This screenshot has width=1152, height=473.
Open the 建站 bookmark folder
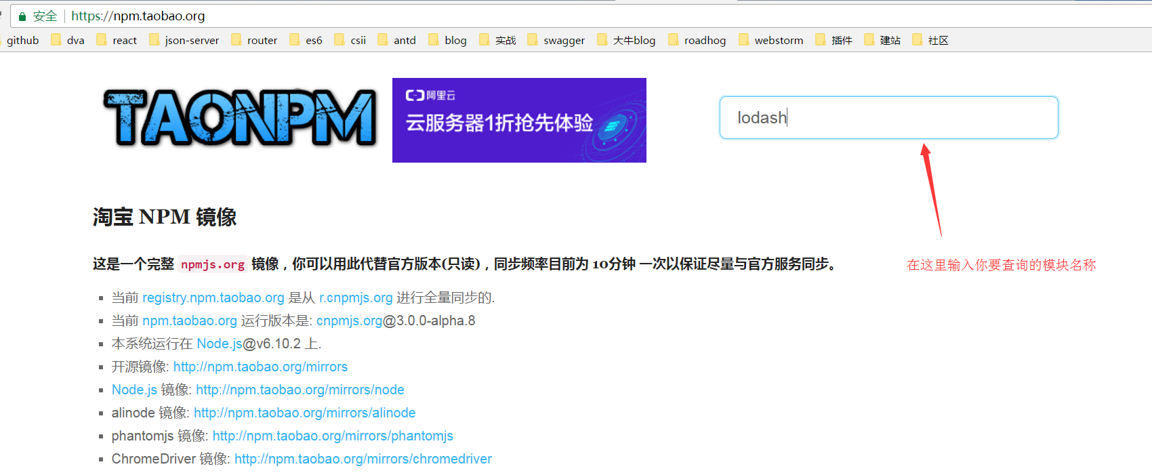click(x=883, y=40)
